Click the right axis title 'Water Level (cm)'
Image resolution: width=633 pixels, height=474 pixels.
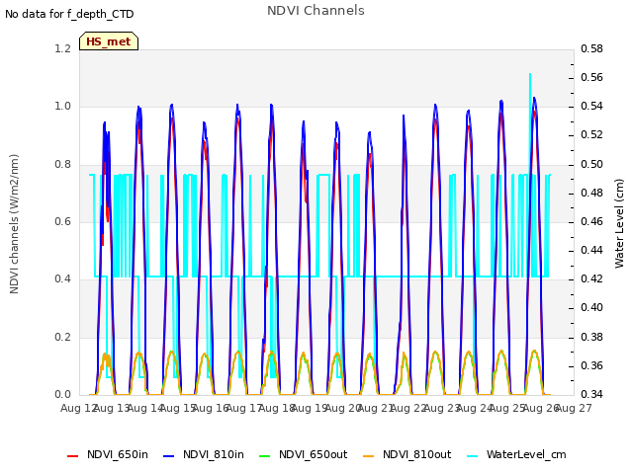619,224
